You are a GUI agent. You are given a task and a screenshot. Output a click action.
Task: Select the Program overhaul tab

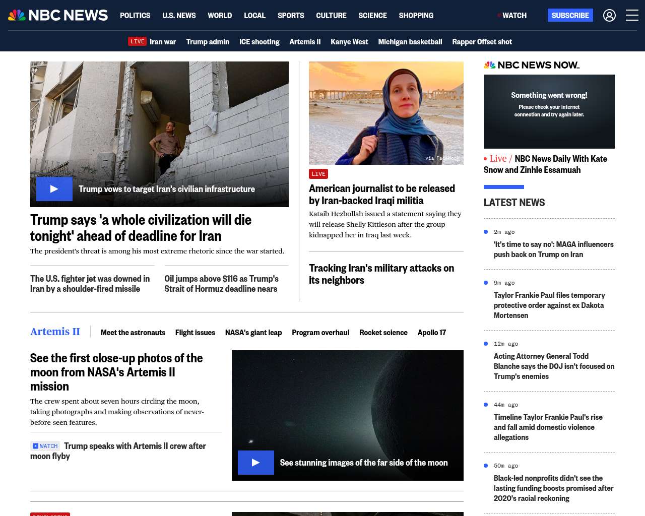pos(320,333)
